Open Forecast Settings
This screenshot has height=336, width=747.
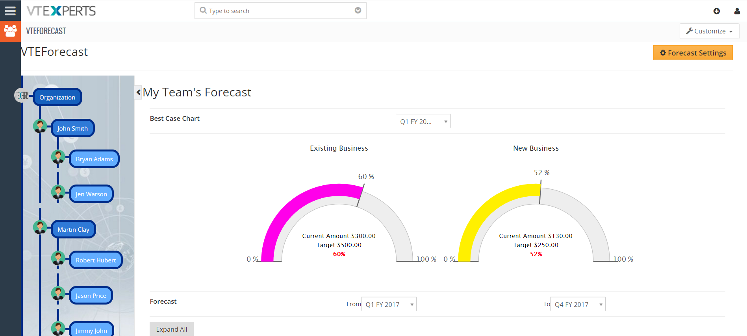point(693,53)
